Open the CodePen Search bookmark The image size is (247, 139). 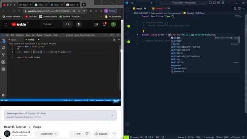[48, 17]
